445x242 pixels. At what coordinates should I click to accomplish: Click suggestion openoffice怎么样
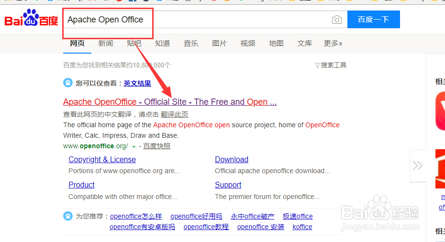tap(136, 217)
